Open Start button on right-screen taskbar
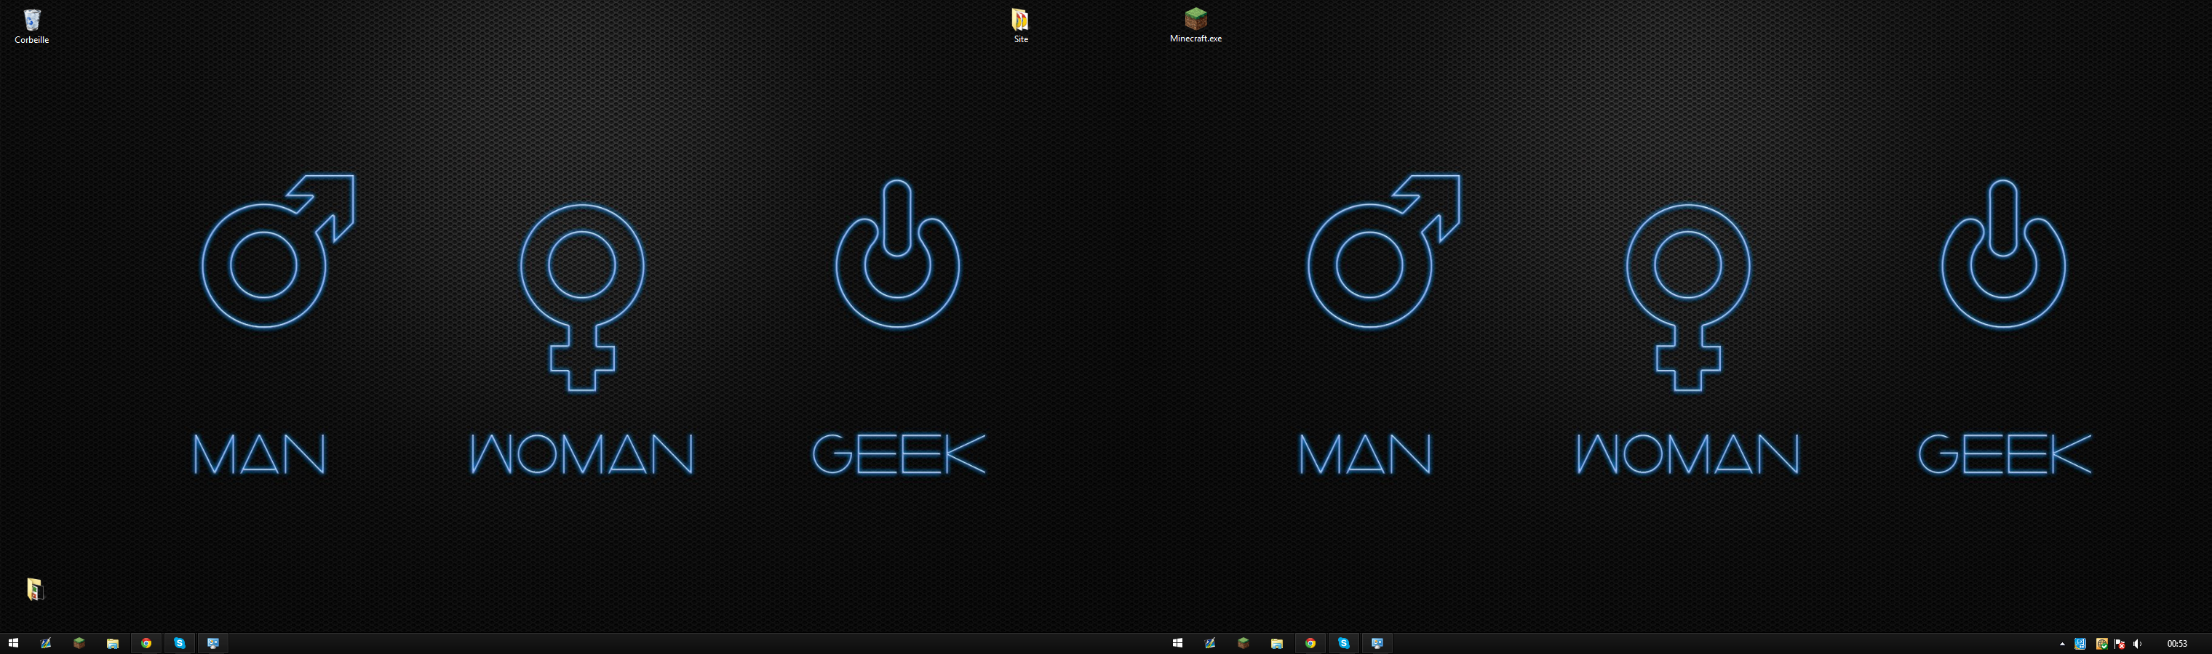The height and width of the screenshot is (654, 2212). tap(1178, 643)
